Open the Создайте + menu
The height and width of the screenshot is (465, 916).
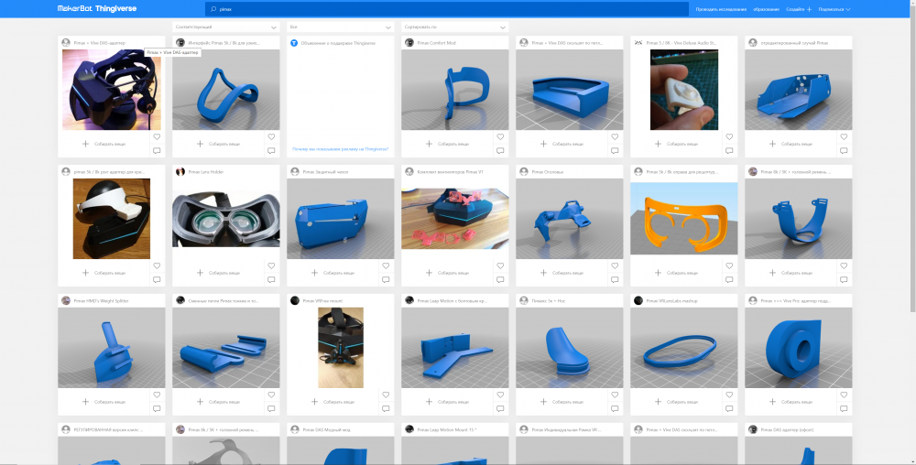799,9
